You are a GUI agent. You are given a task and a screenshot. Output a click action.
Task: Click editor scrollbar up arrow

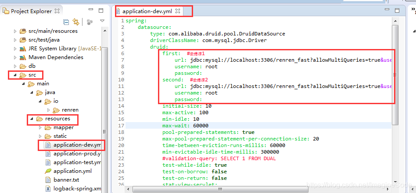click(x=395, y=21)
